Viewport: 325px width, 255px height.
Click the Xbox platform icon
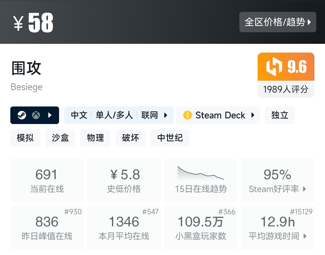(x=36, y=115)
